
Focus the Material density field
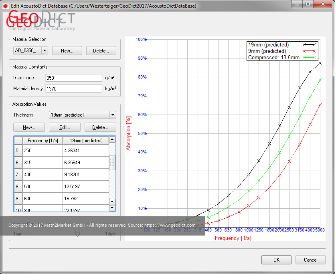pos(73,89)
